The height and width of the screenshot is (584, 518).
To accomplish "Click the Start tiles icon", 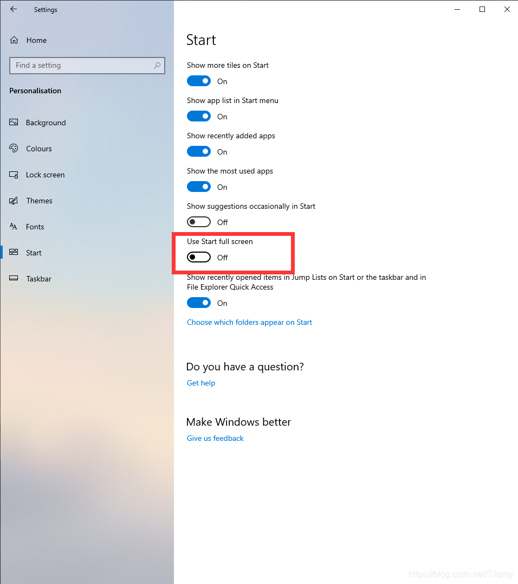I will click(14, 252).
